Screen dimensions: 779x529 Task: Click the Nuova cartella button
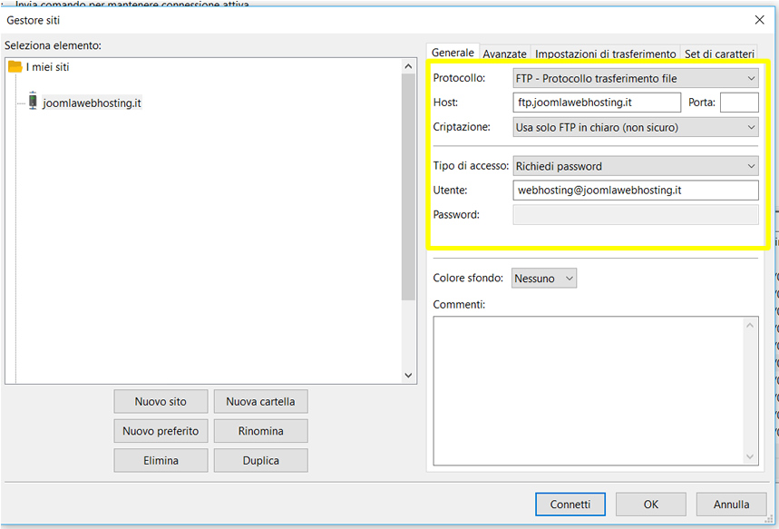pos(260,402)
